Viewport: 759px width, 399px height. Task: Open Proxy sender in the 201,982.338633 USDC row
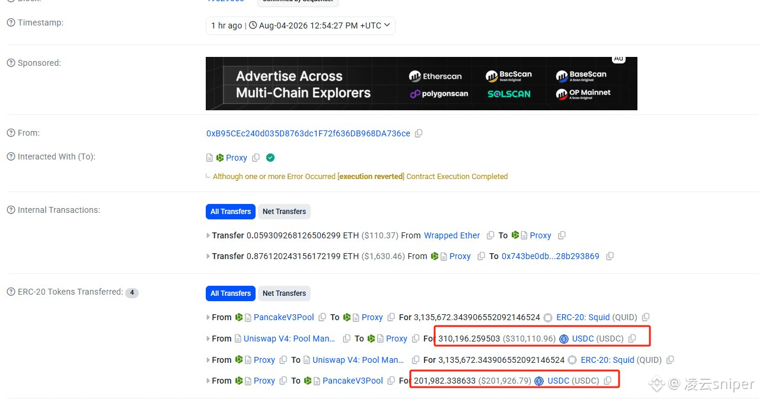pyautogui.click(x=264, y=381)
